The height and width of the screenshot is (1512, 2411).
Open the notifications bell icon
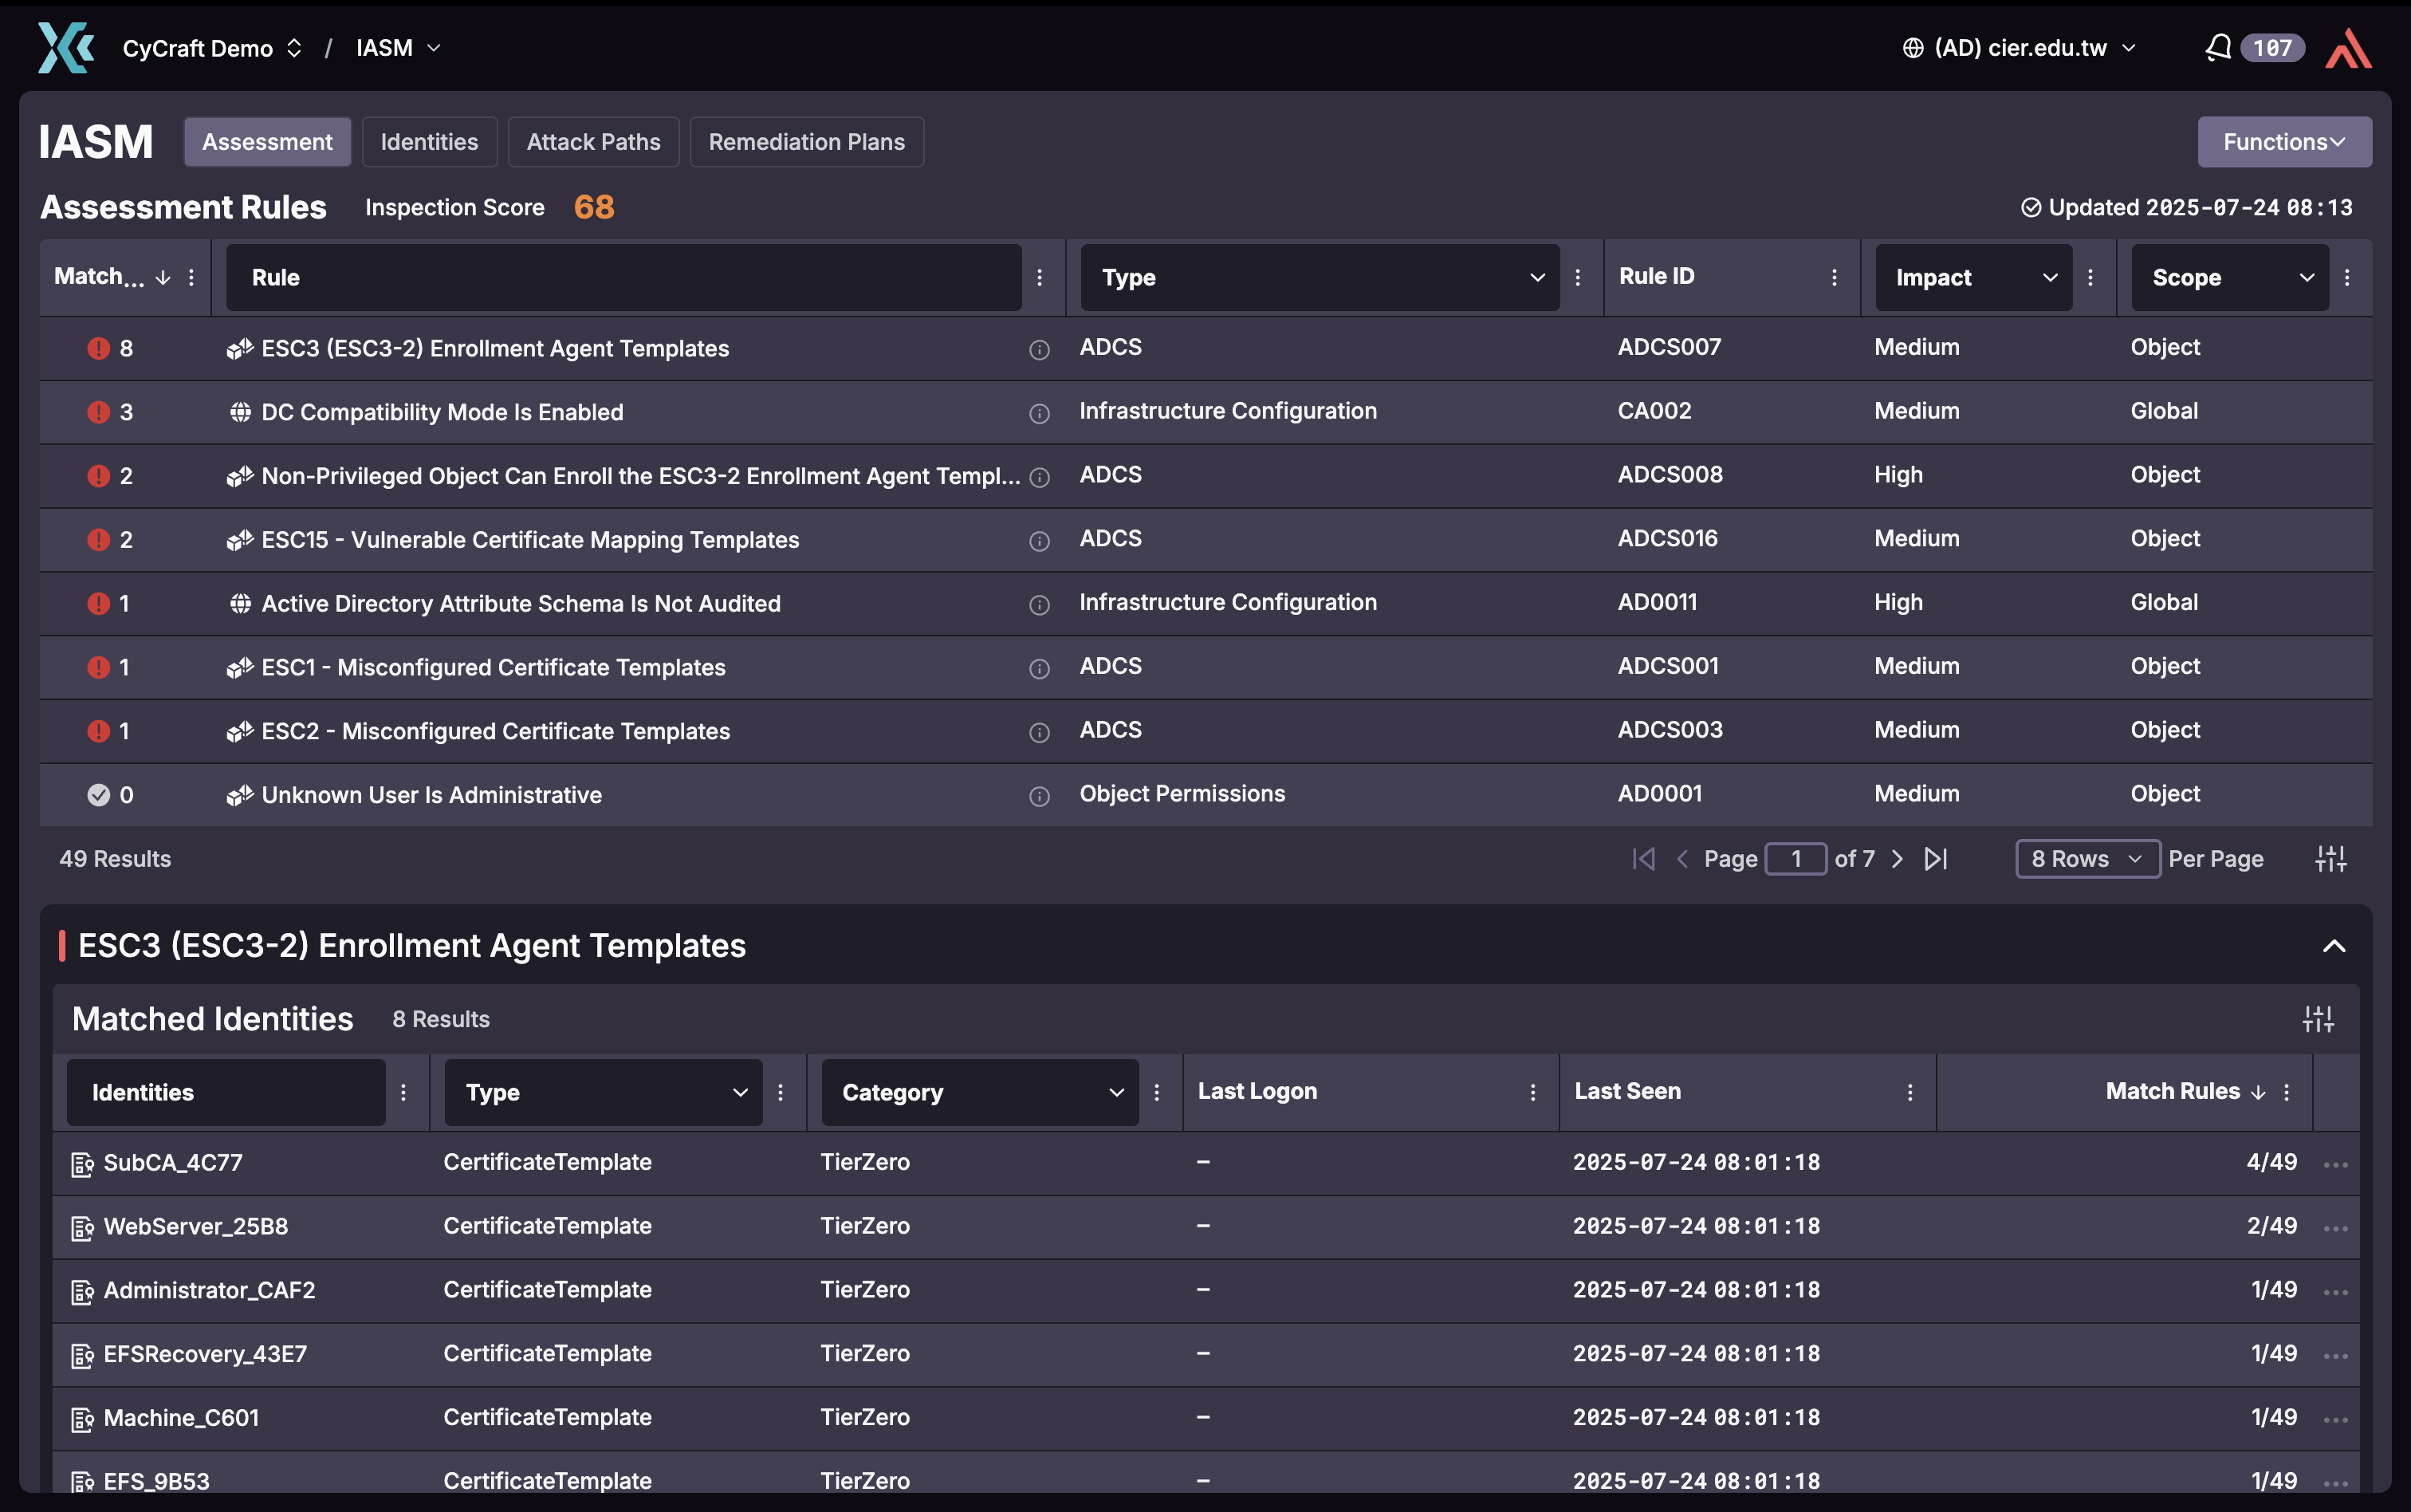tap(2217, 48)
